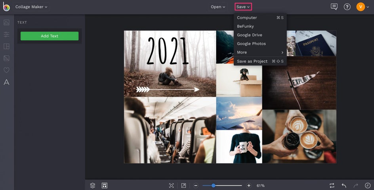Click the fit-to-screen icon

[x=171, y=186]
